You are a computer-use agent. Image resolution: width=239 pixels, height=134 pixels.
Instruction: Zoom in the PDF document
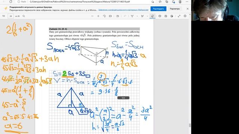98,16
